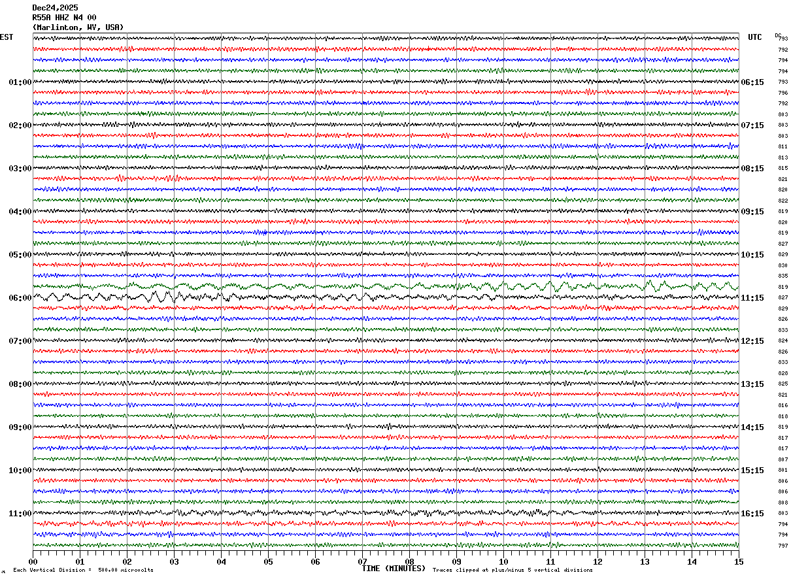Click the 15:15 UTC time label
Screen dimensions: 791x579
[752, 471]
